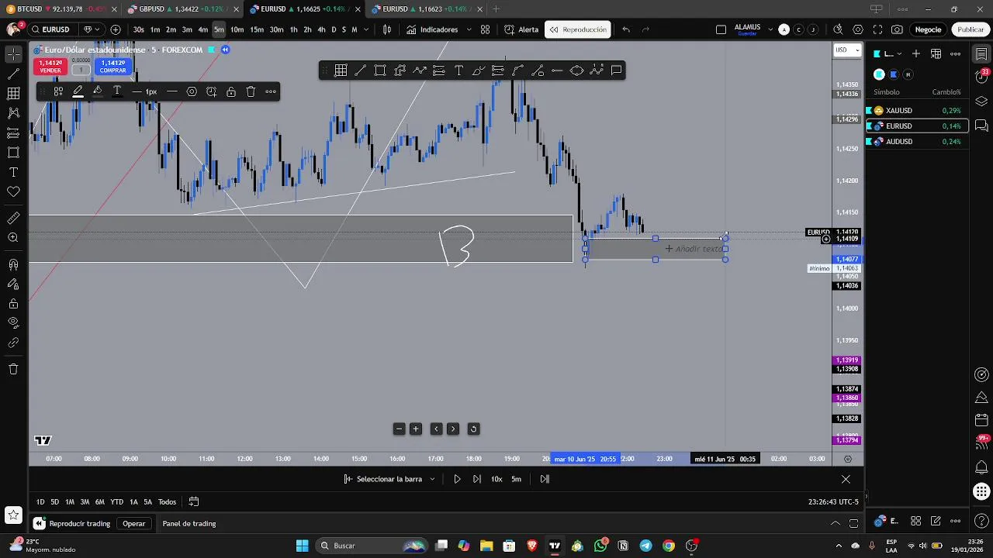Select the ruler measure tool in left sidebar
993x558 pixels.
coord(13,219)
